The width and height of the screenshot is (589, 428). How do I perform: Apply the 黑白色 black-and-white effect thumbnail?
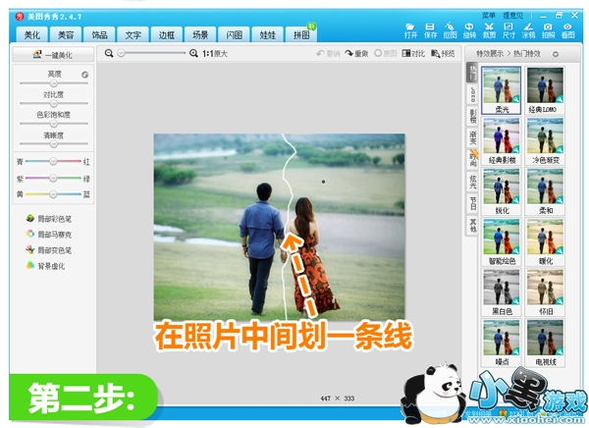501,288
